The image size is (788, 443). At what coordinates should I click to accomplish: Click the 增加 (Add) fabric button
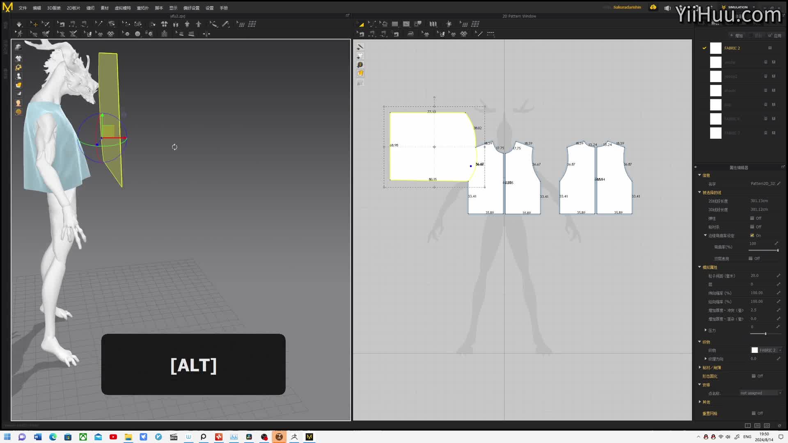(x=736, y=36)
